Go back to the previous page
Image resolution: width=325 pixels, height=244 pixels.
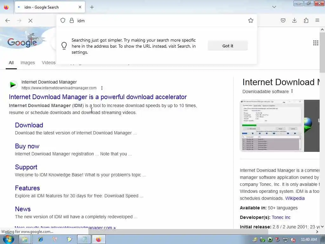point(8,21)
